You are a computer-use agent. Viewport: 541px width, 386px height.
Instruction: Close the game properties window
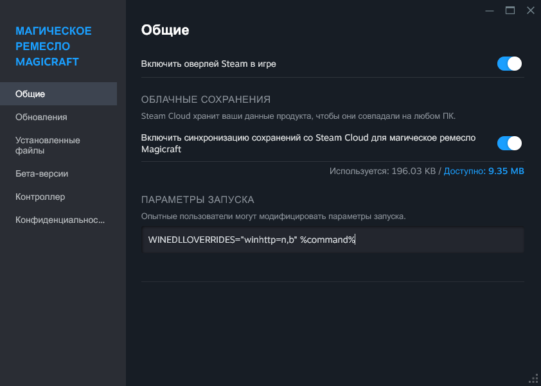click(530, 10)
